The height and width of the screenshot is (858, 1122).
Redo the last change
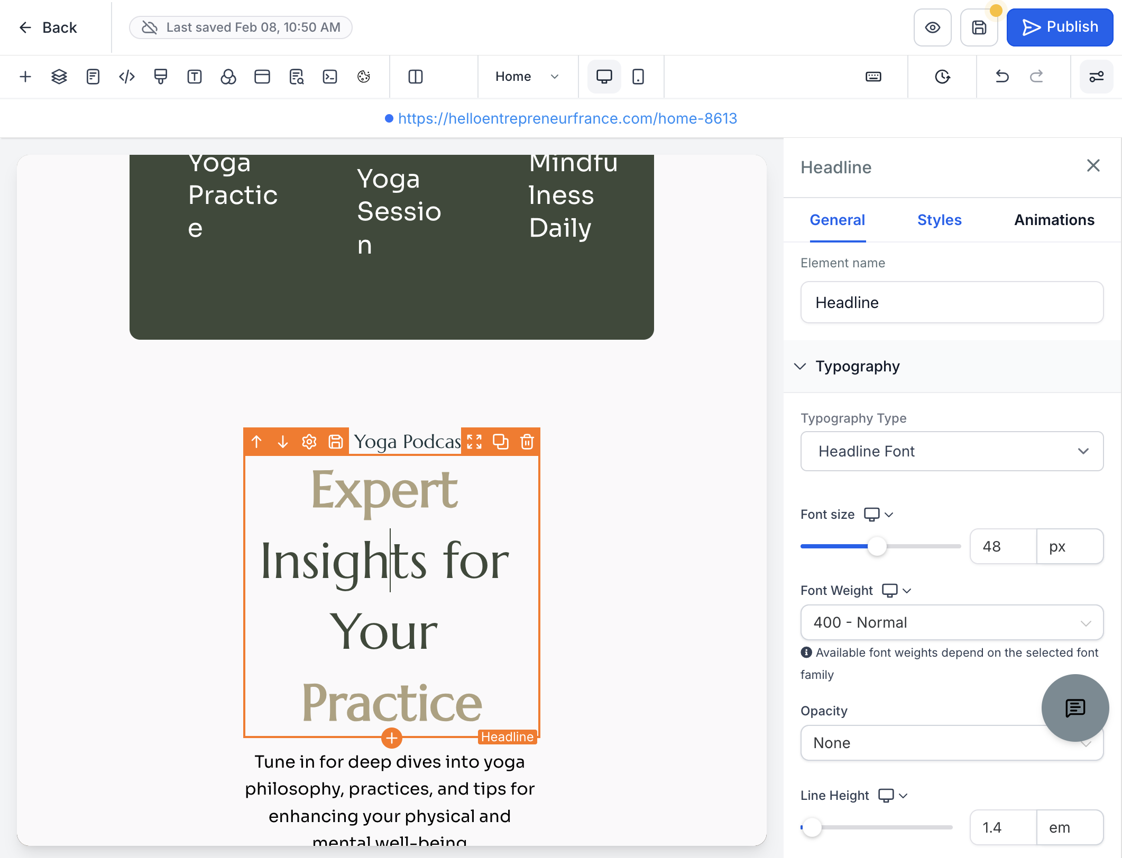point(1036,77)
